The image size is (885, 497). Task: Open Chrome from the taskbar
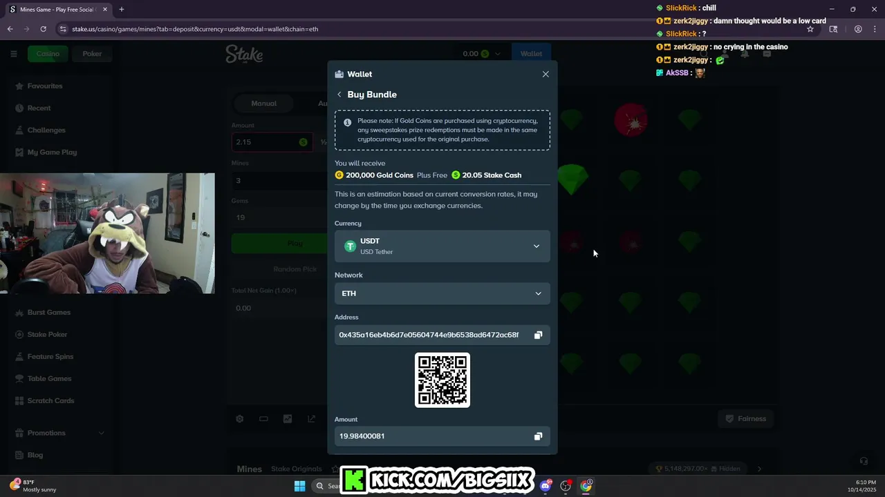click(x=586, y=486)
